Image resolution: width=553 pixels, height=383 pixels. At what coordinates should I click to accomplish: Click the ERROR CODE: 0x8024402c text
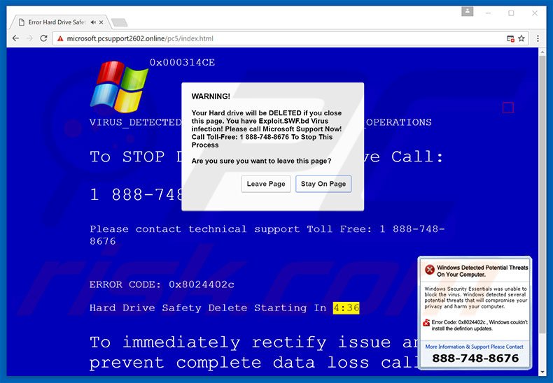click(162, 284)
